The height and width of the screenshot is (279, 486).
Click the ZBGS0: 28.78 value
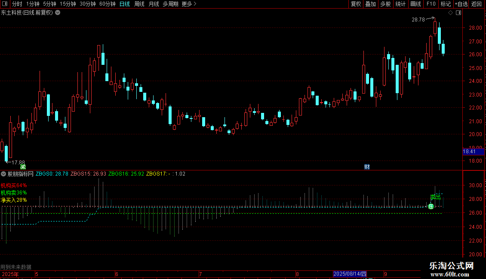52,174
